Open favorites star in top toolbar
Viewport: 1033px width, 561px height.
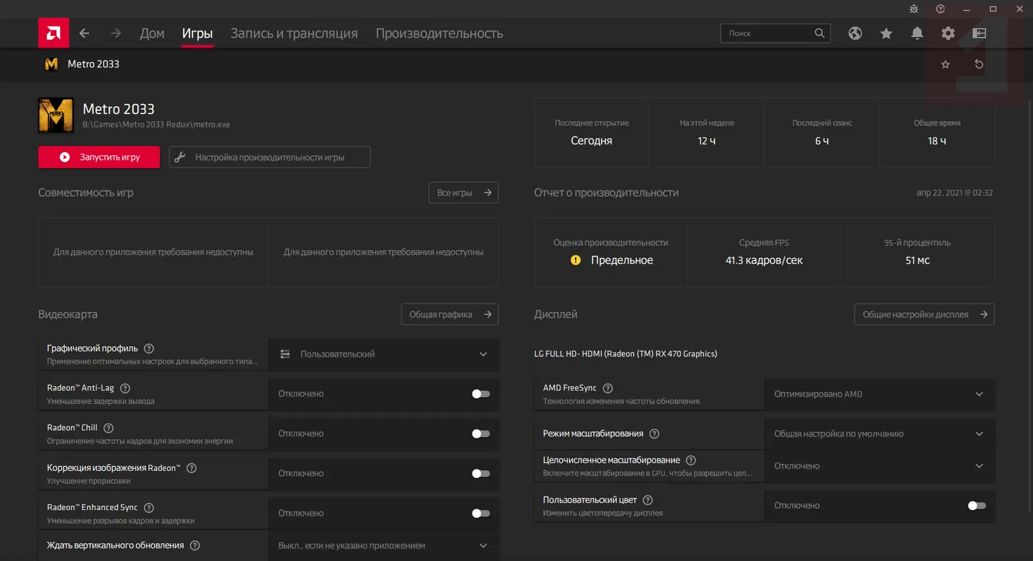tap(886, 33)
